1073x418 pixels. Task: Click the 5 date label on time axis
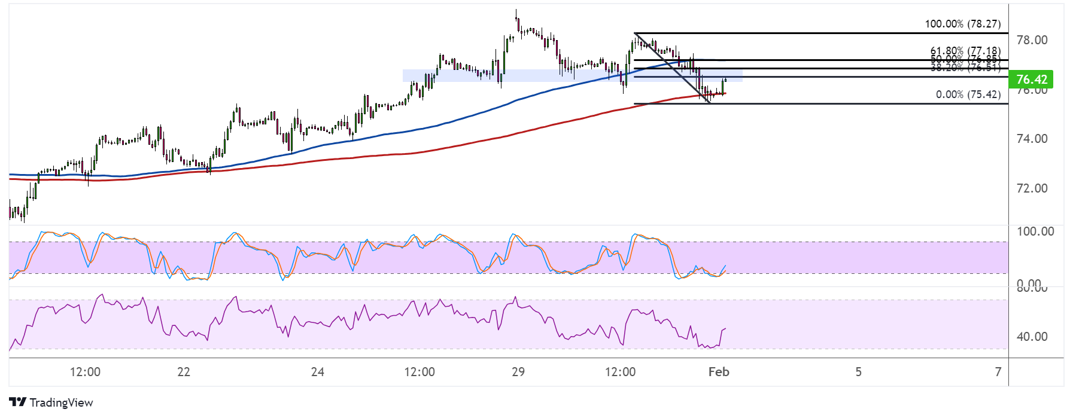858,372
